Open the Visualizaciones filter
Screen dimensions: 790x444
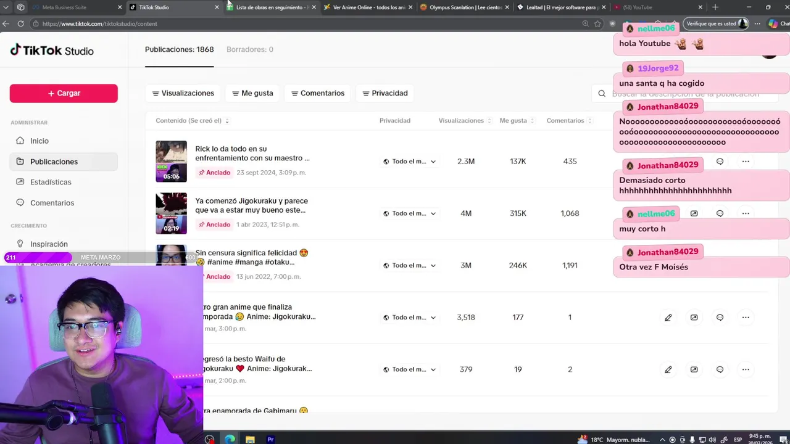(183, 93)
